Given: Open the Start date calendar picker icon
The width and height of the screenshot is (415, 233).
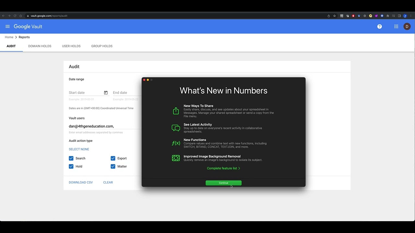Looking at the screenshot, I should 106,93.
